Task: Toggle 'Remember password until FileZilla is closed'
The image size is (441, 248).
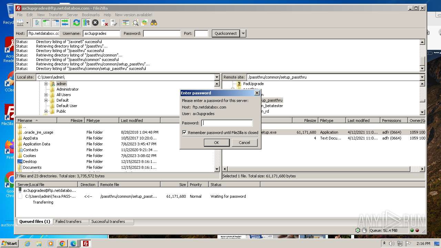Action: 184,132
